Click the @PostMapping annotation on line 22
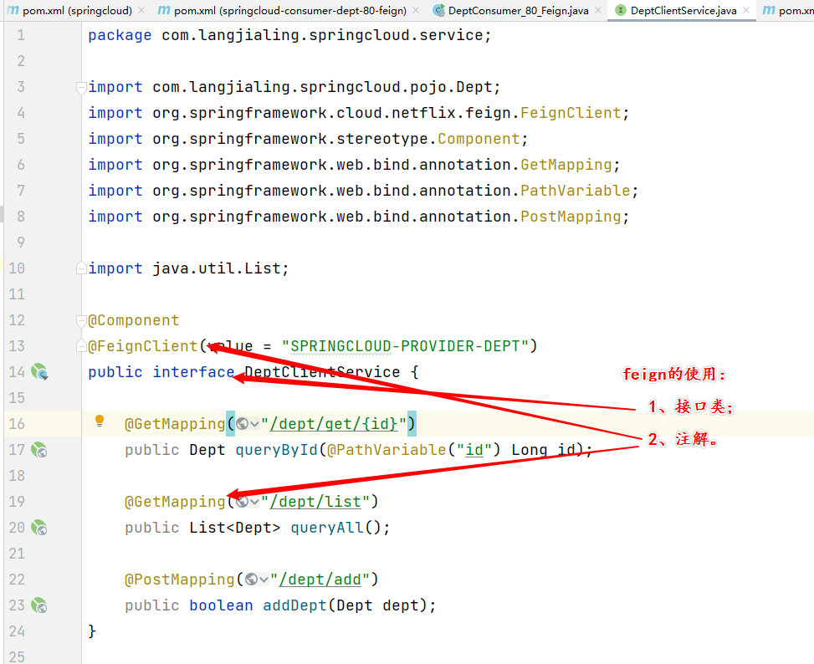 point(180,580)
